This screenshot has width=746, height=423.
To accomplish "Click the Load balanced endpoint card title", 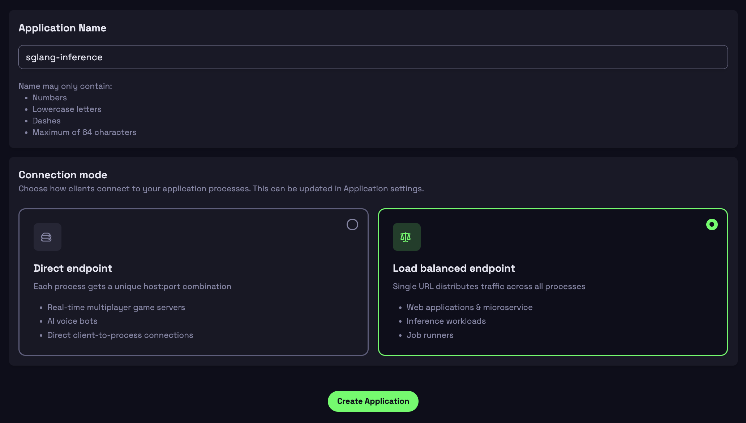I will (x=454, y=268).
